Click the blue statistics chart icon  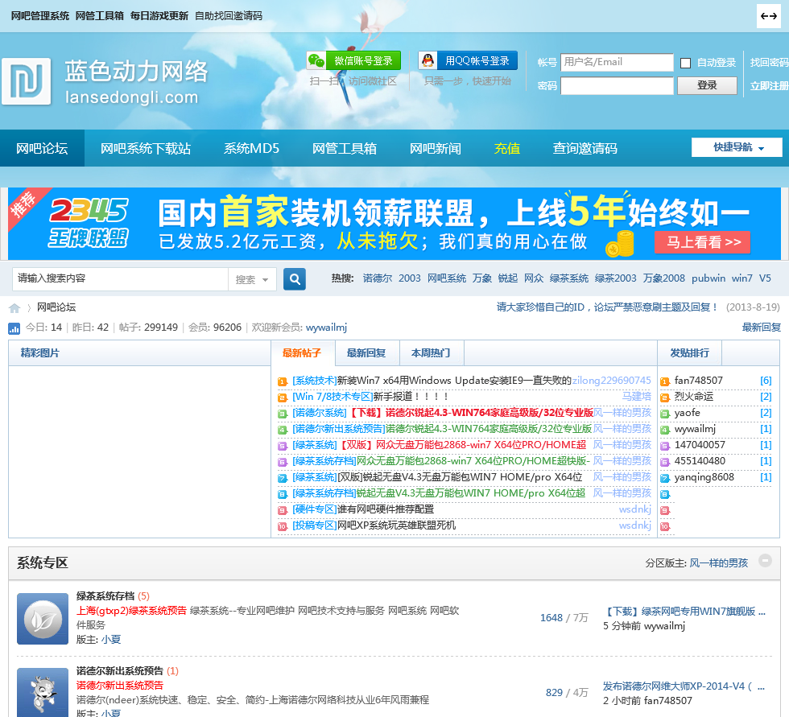(14, 328)
